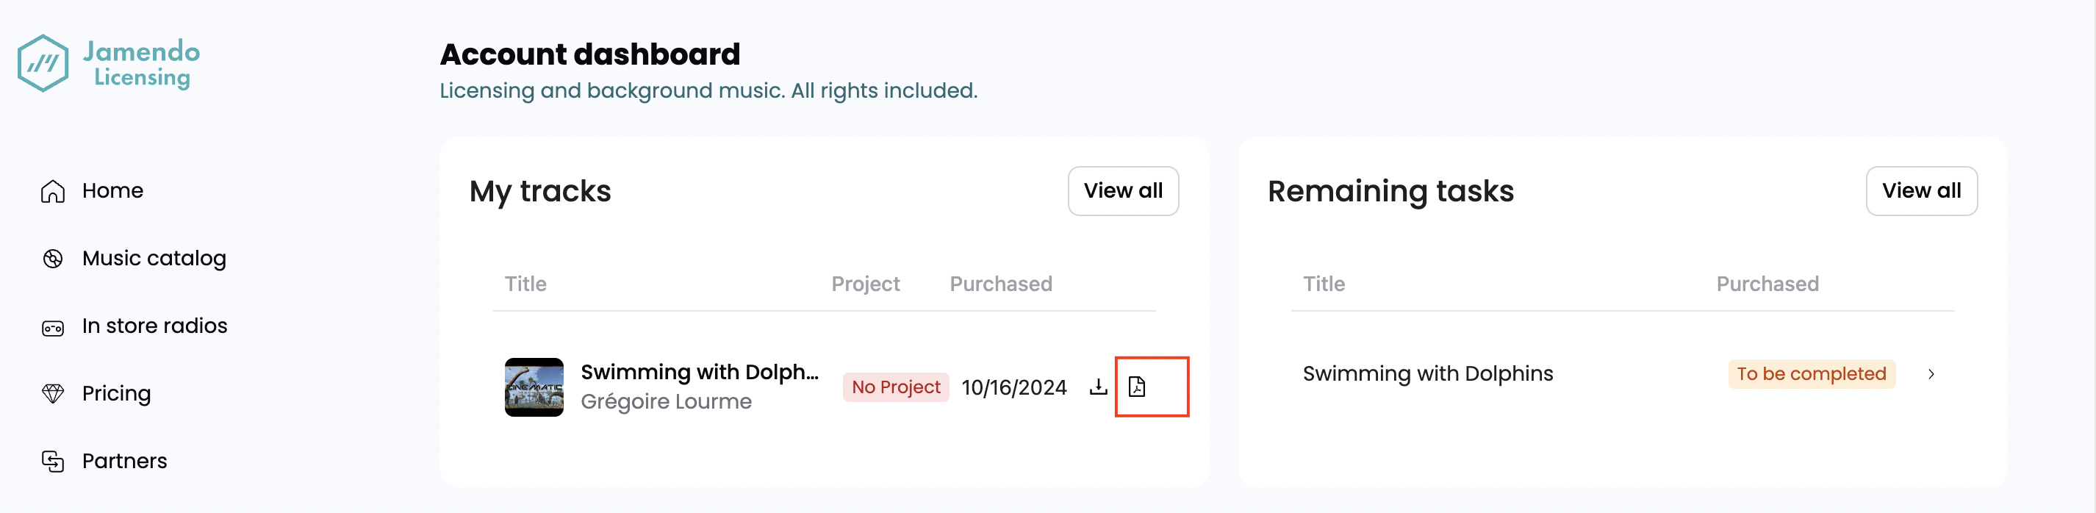Viewport: 2096px width, 513px height.
Task: Go to Music catalog
Action: [x=154, y=258]
